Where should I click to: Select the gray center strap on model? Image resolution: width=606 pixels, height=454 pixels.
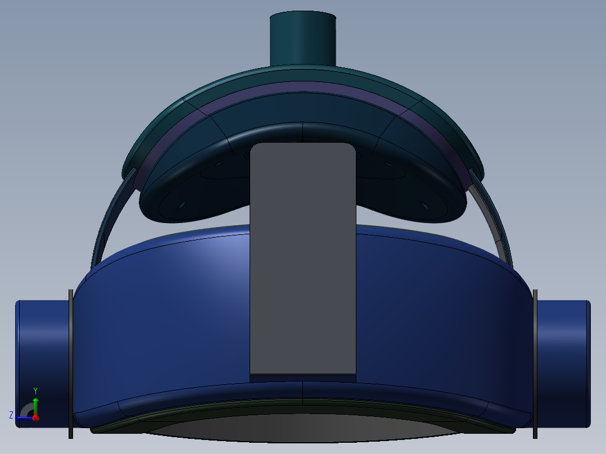[303, 259]
